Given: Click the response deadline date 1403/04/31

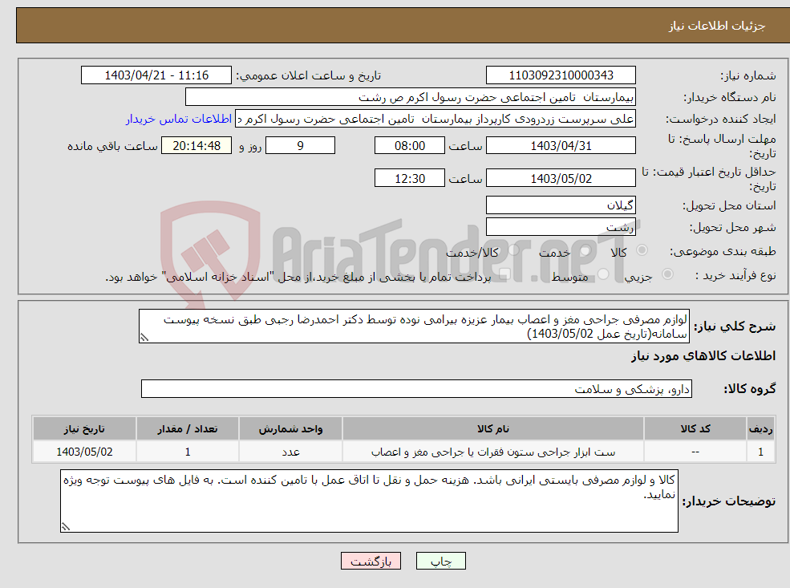Looking at the screenshot, I should pyautogui.click(x=561, y=146).
